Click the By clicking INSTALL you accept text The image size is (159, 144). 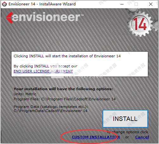(46, 66)
